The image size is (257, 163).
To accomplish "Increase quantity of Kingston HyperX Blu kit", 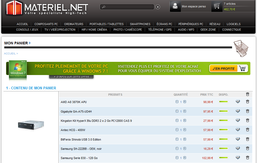I will coord(185,120).
